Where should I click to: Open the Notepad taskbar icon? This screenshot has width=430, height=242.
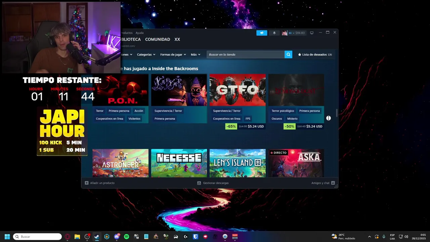click(x=146, y=237)
